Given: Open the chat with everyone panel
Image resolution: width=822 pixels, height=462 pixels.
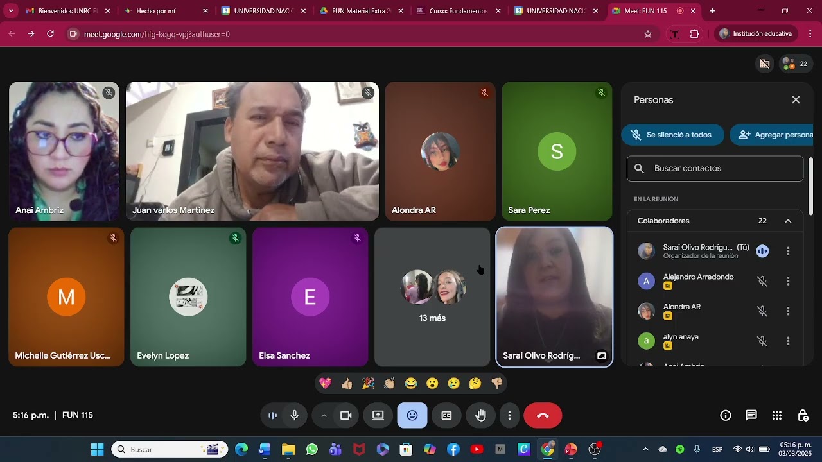Looking at the screenshot, I should click(751, 415).
